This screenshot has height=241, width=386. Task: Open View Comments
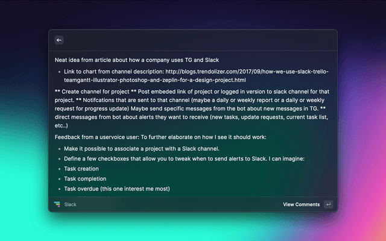[301, 205]
